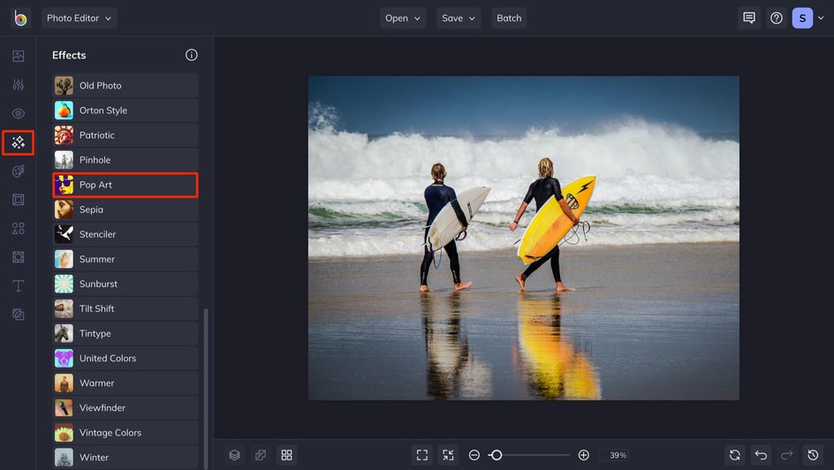Open the Image Manager sidebar icon
The height and width of the screenshot is (470, 834).
(18, 57)
